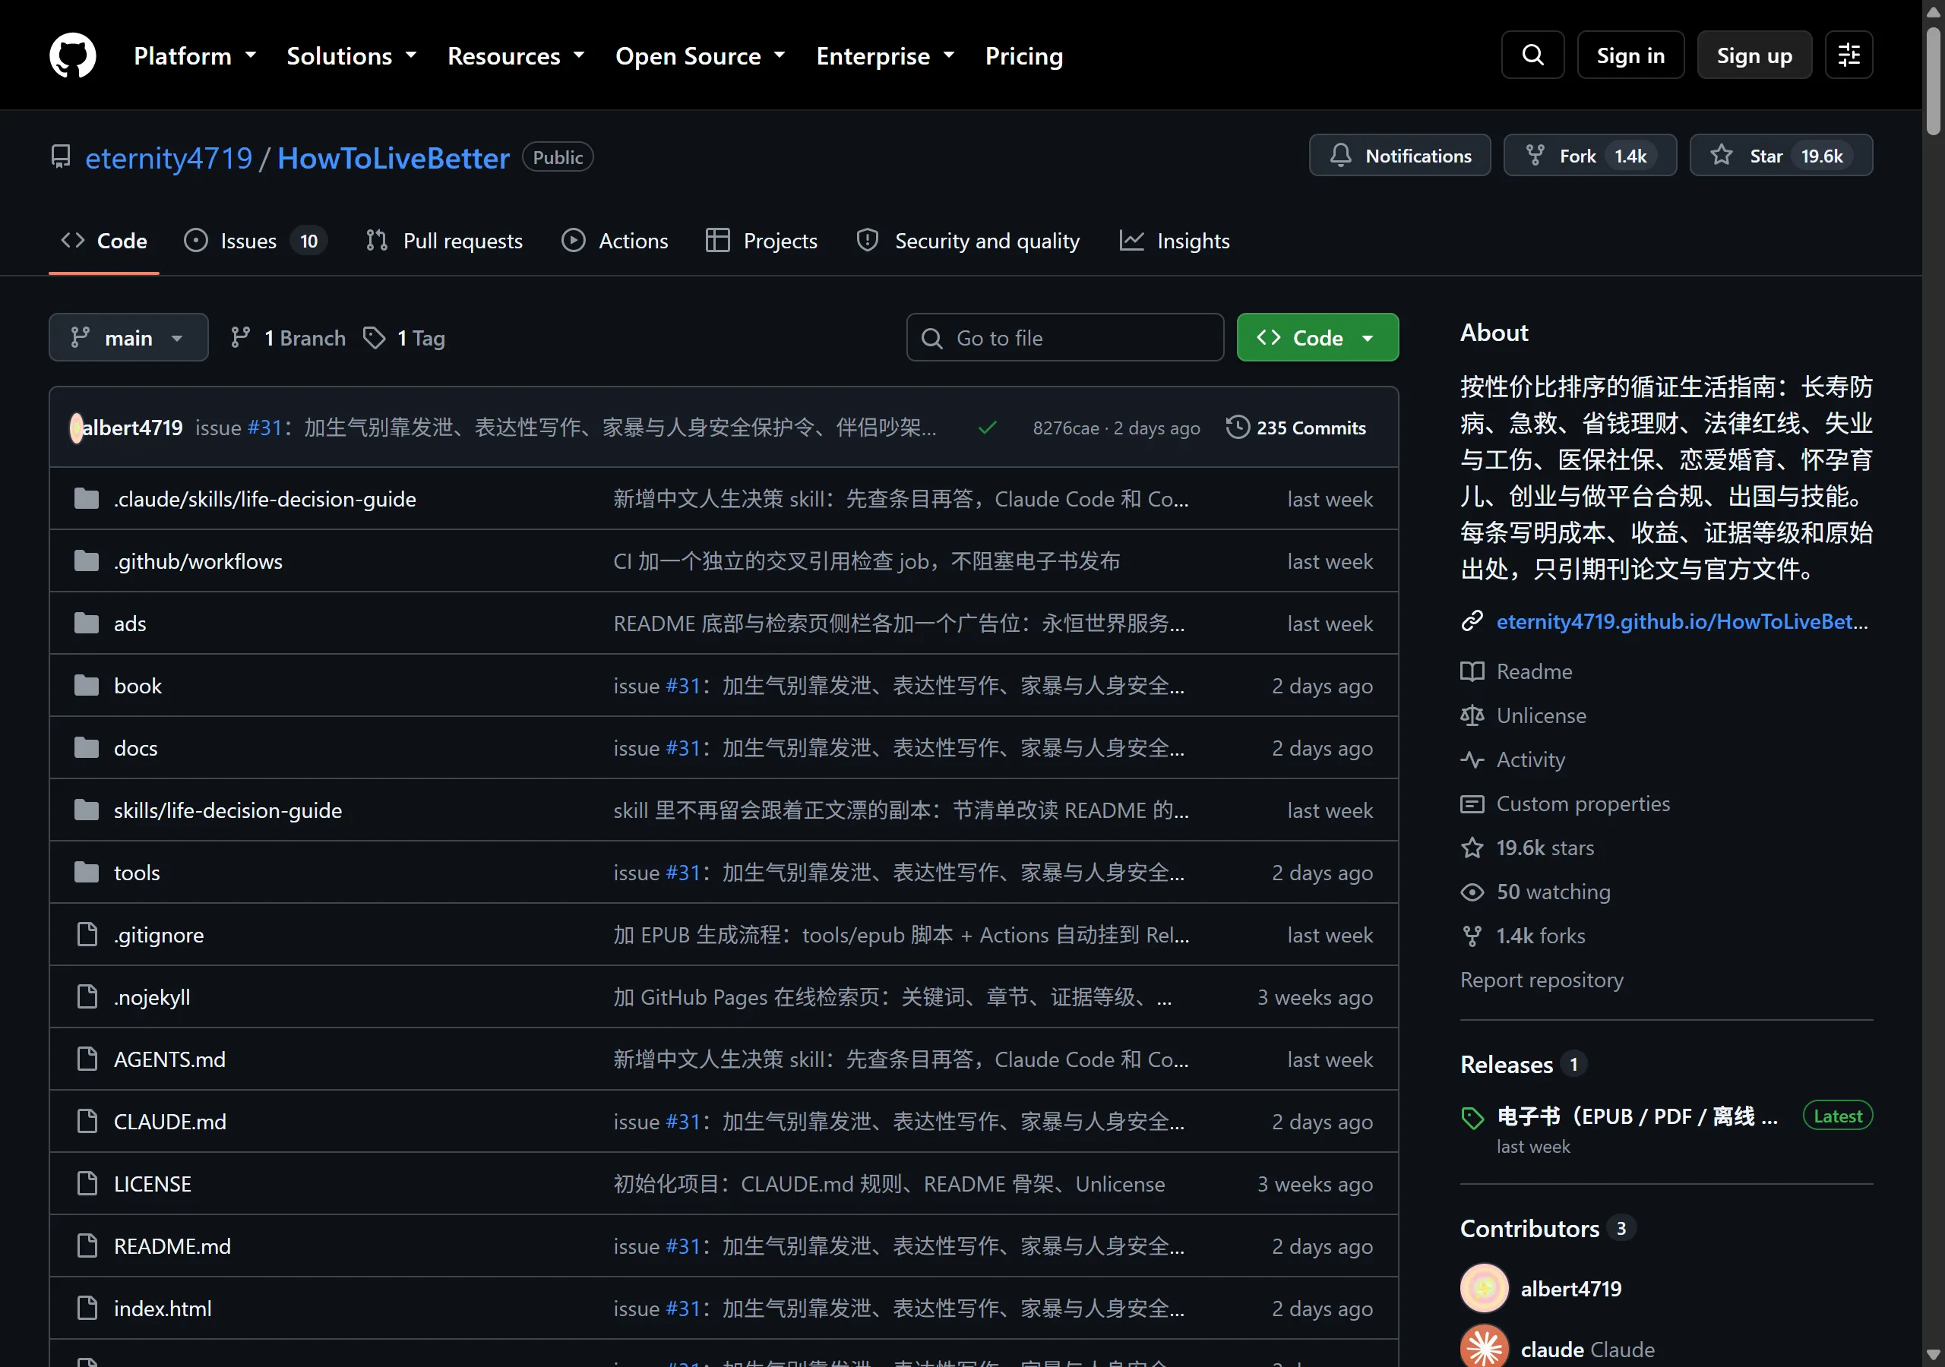Open the index.html file
Screen dimensions: 1945x1367
click(x=163, y=1308)
